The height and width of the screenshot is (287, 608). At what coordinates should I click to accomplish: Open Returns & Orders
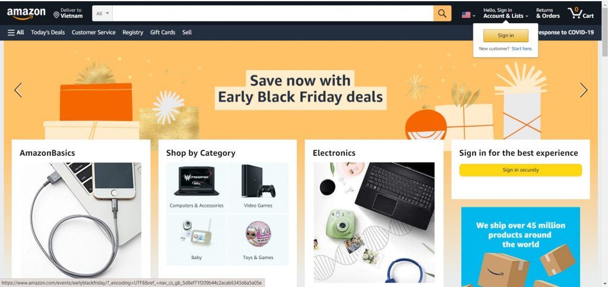tap(548, 13)
